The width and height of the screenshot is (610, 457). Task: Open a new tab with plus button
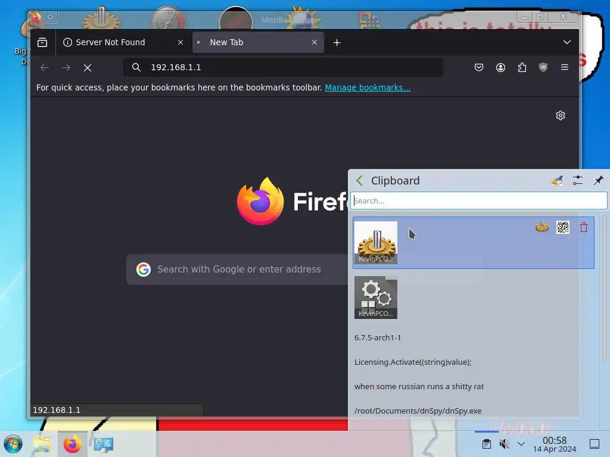[337, 43]
